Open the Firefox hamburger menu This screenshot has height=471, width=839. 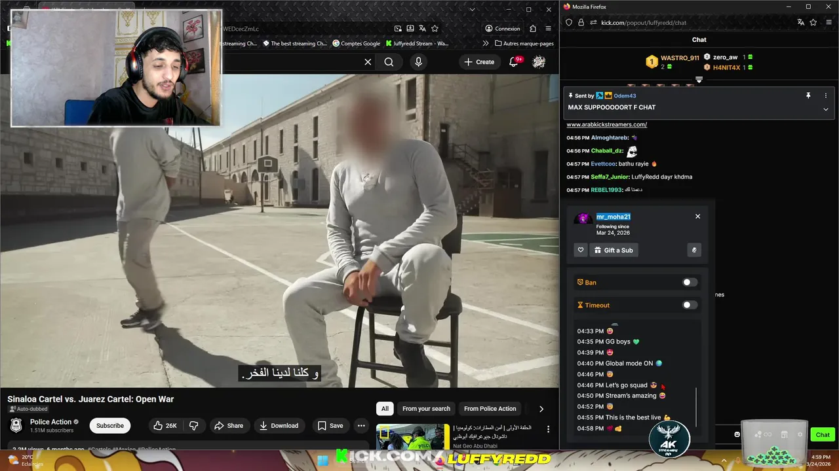pyautogui.click(x=829, y=22)
